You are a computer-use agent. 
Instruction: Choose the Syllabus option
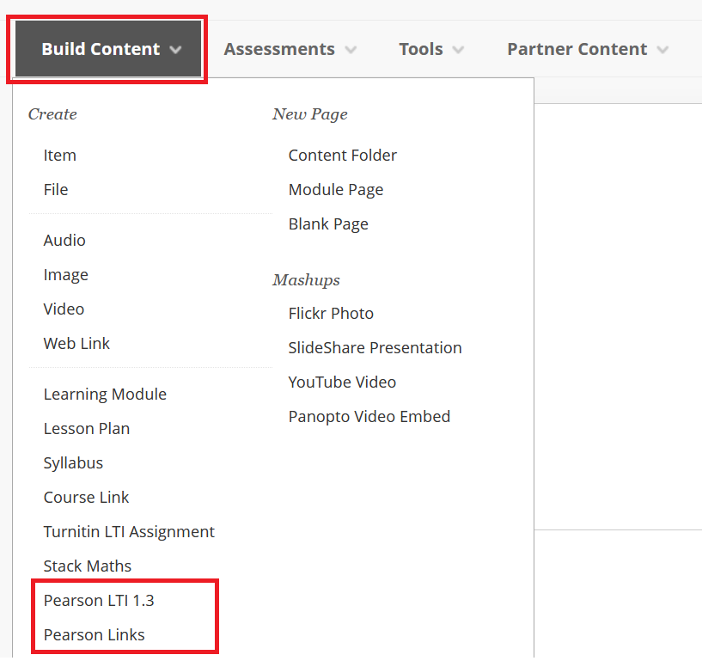[x=73, y=463]
